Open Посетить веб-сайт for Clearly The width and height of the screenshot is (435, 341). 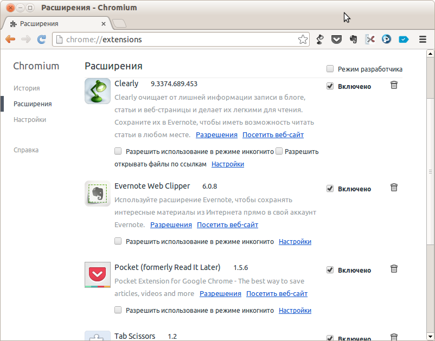(273, 135)
